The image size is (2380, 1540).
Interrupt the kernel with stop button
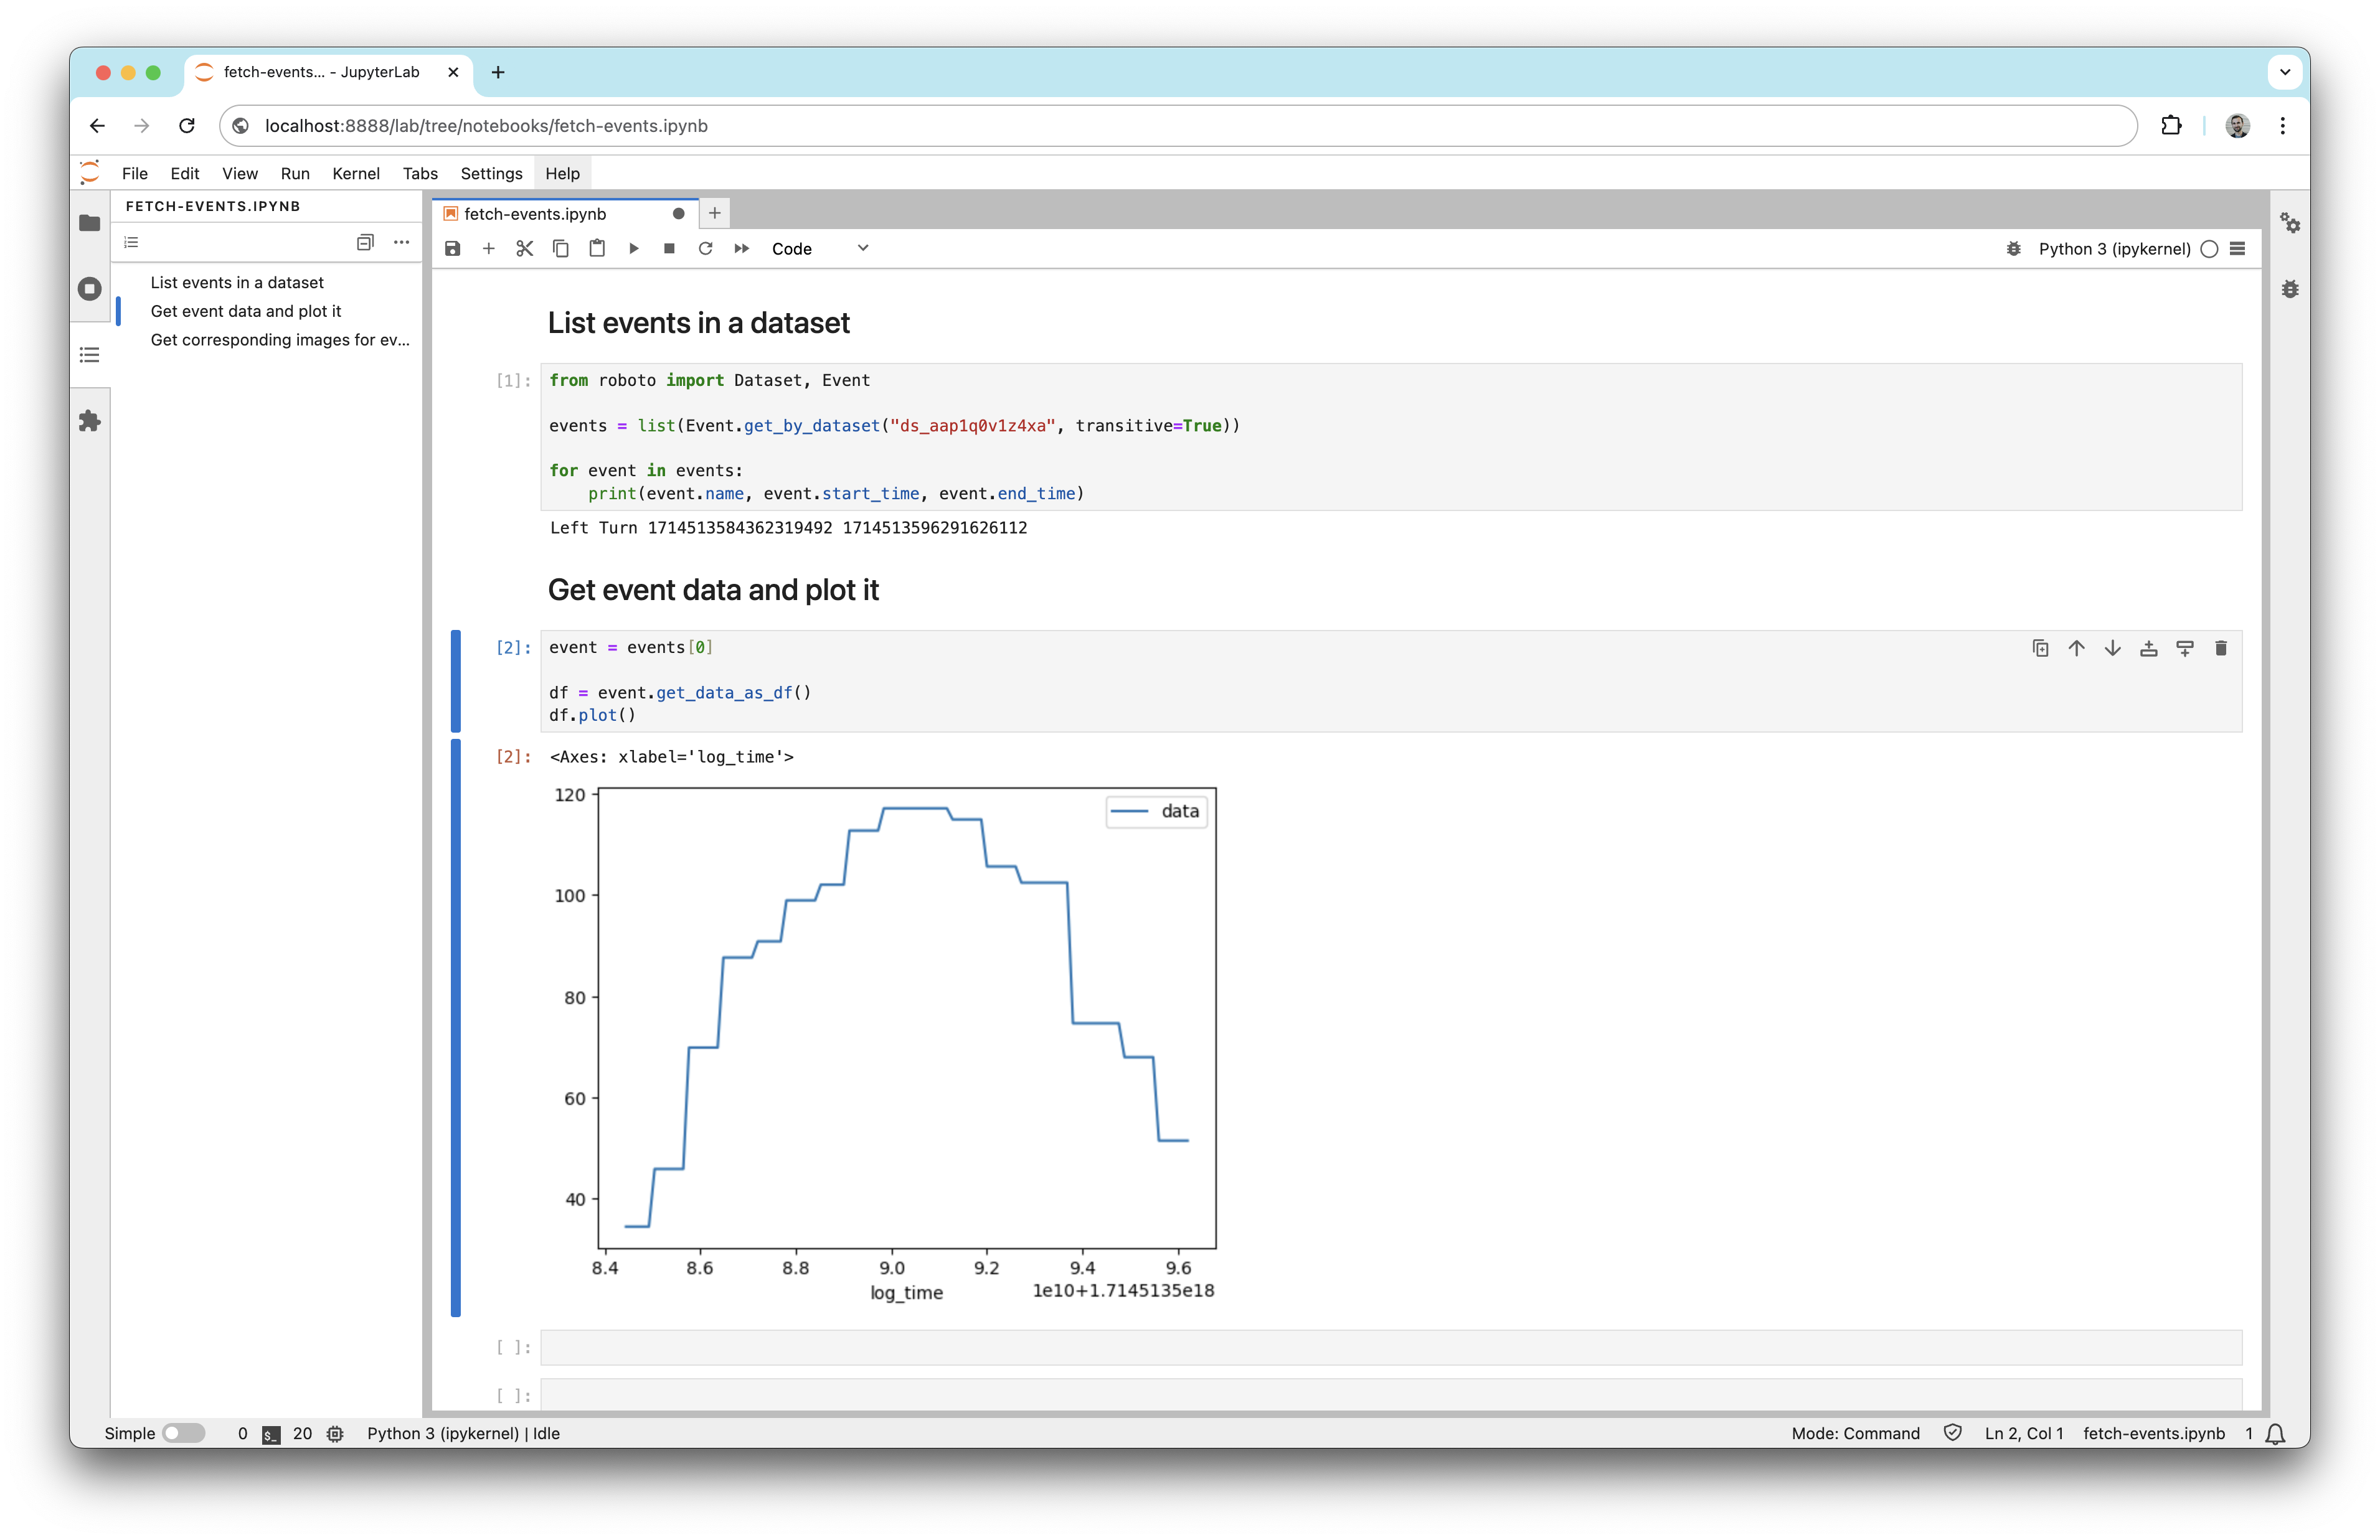click(x=669, y=249)
